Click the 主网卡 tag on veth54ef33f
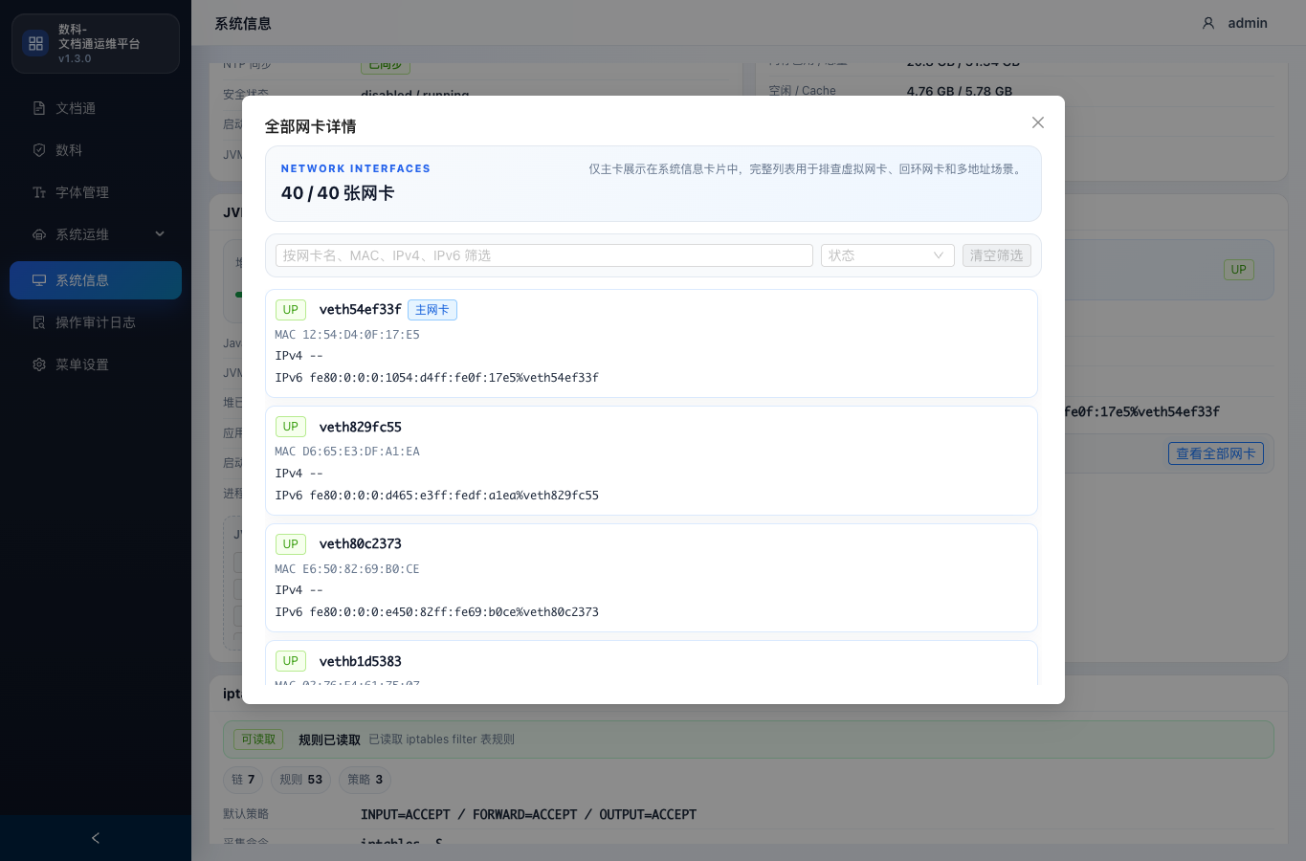The width and height of the screenshot is (1306, 861). click(432, 310)
